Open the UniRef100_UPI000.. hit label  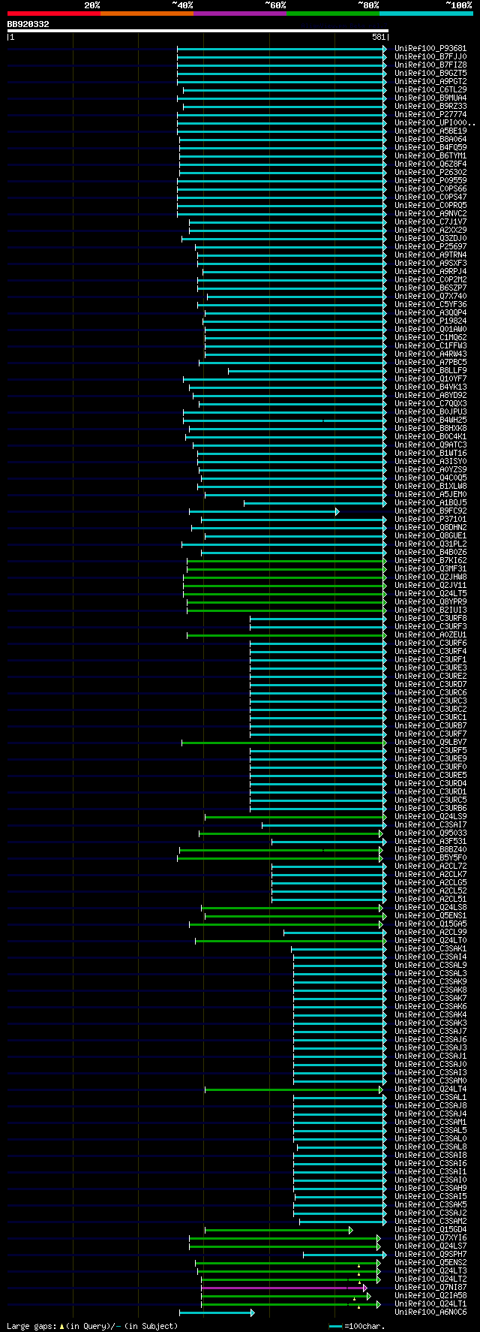point(435,123)
